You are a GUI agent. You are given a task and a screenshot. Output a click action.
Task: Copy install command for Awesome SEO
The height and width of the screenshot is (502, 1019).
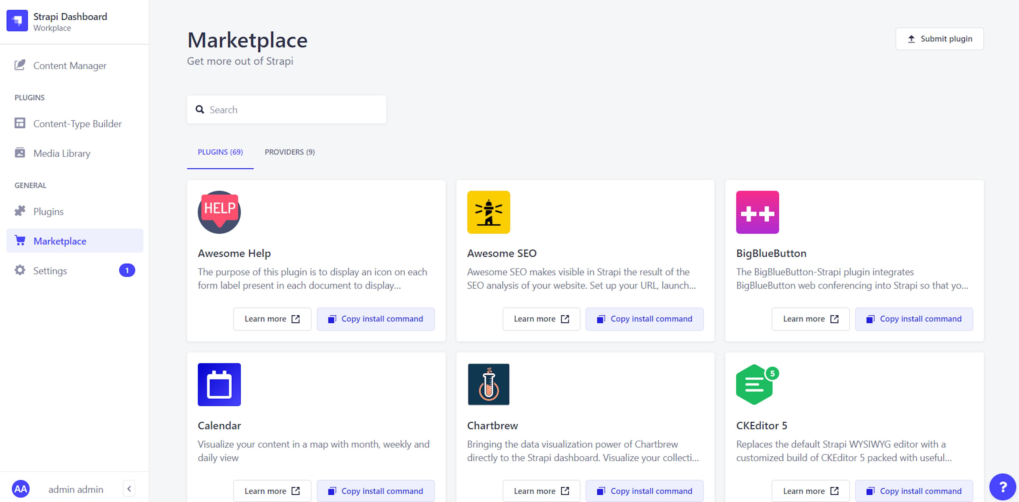pos(644,319)
